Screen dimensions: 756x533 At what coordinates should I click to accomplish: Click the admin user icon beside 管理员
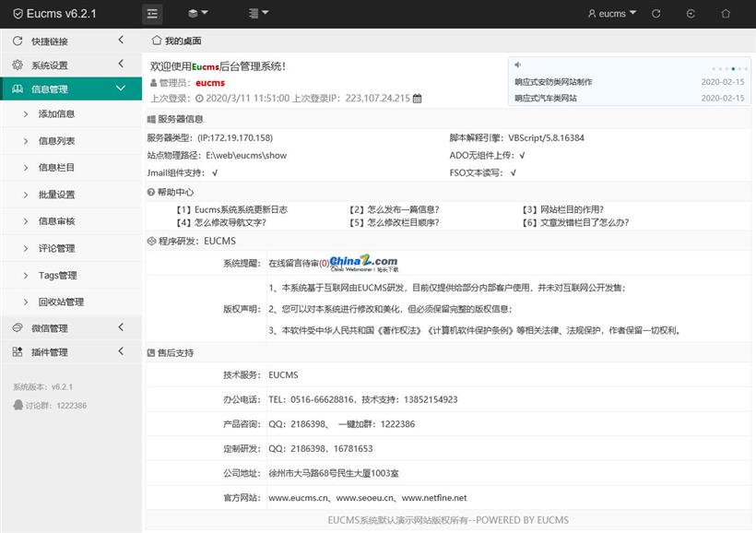(154, 82)
